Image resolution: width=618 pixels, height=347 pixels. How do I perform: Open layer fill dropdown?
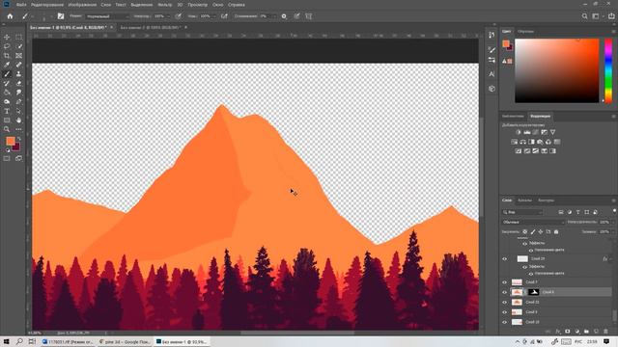[x=612, y=231]
